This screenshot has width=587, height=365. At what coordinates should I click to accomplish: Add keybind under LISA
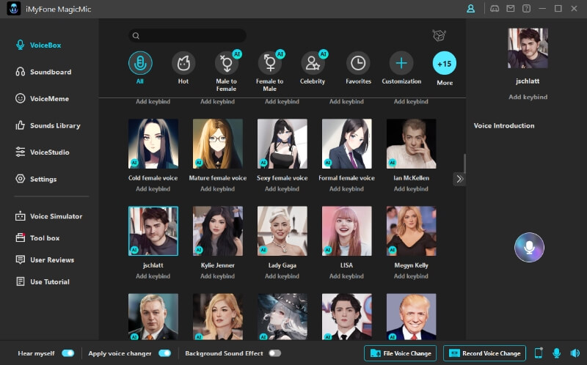346,276
